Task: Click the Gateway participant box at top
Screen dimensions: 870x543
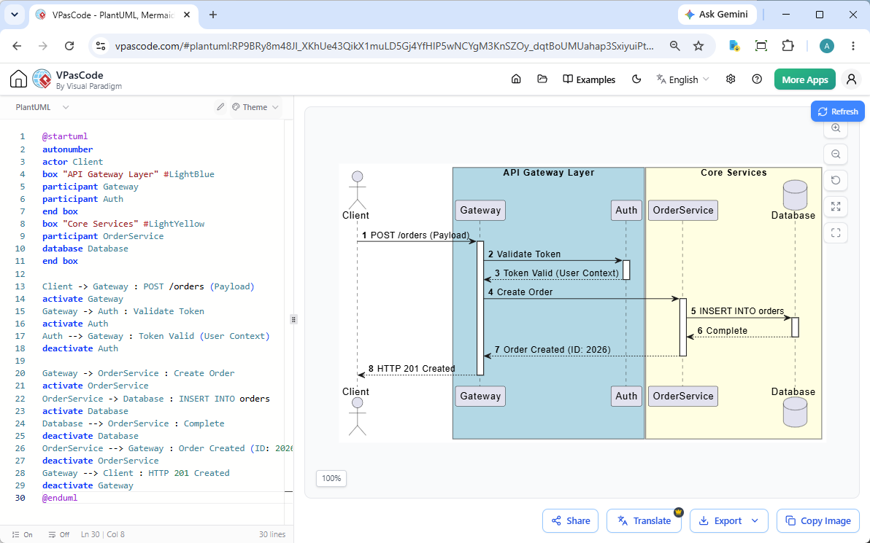Action: (x=480, y=210)
